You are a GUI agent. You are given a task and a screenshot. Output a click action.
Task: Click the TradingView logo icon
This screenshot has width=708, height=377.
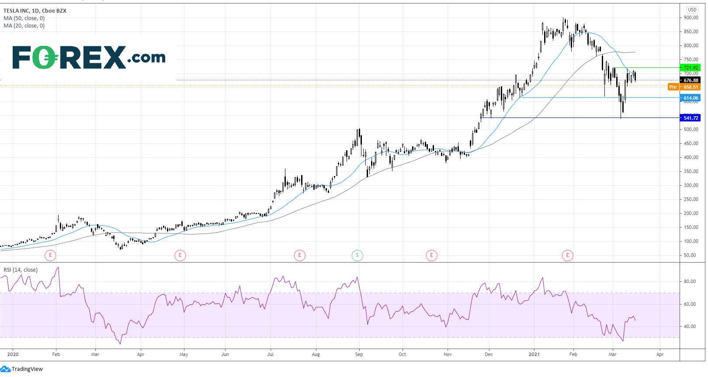click(x=5, y=369)
